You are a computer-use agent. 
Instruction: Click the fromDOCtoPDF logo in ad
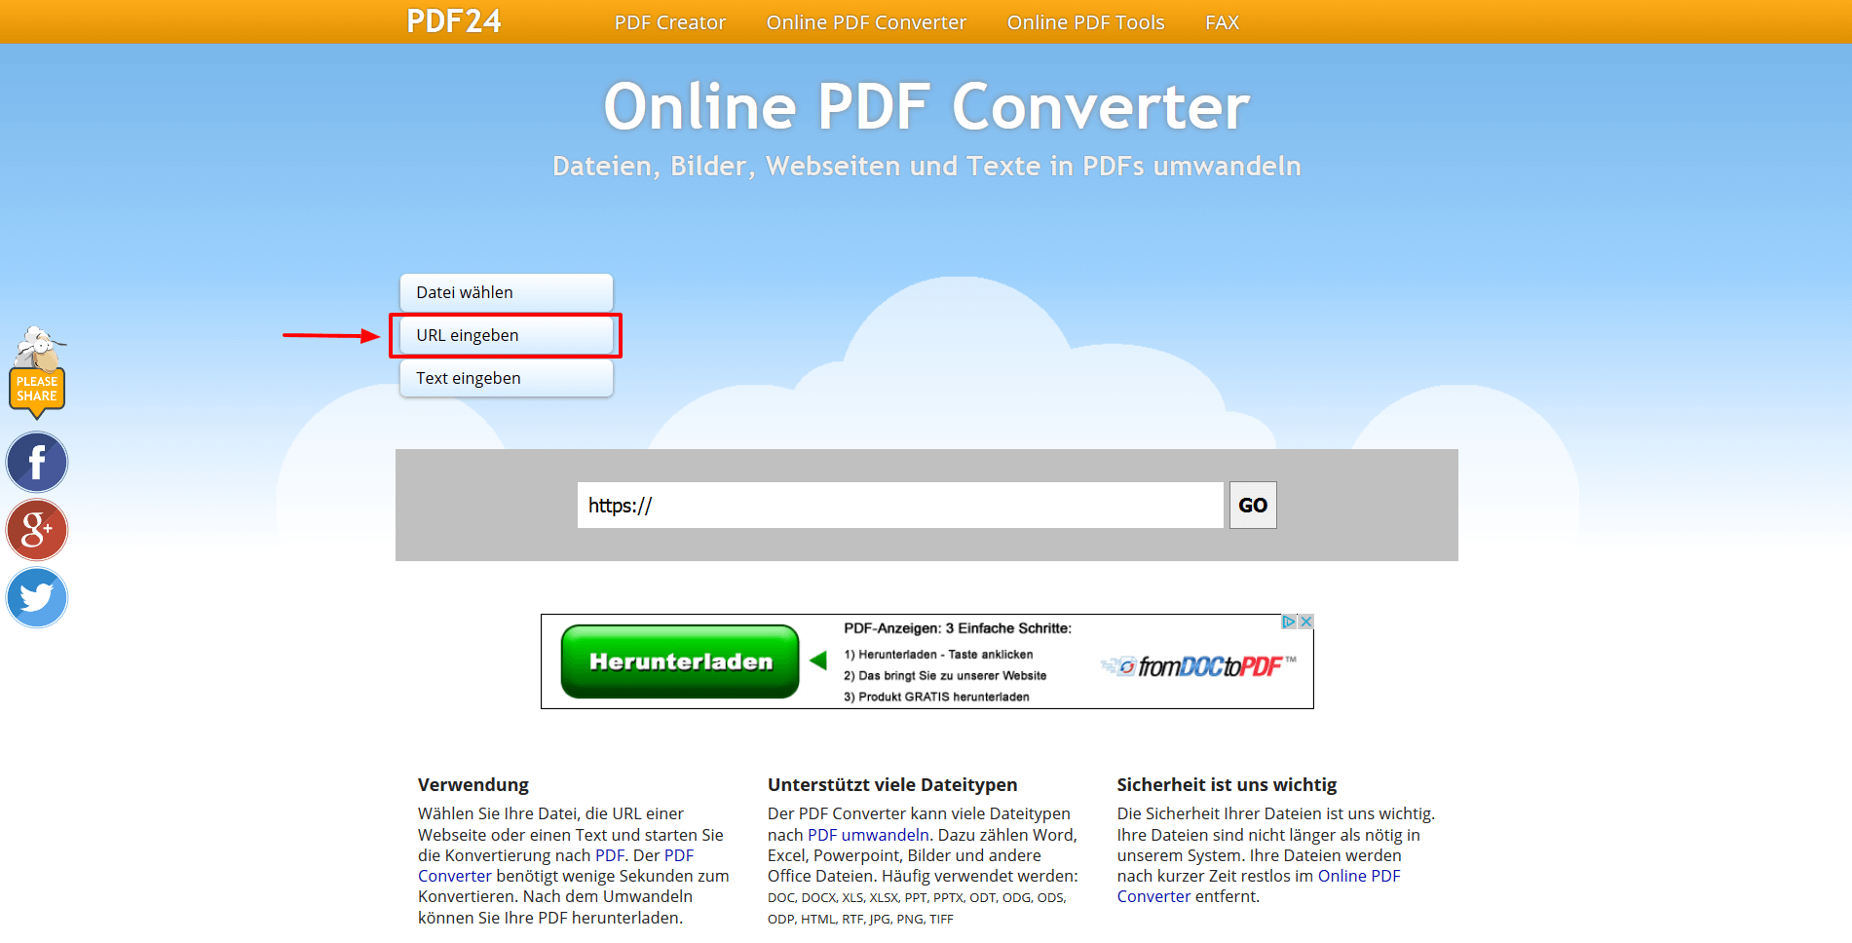[1199, 666]
